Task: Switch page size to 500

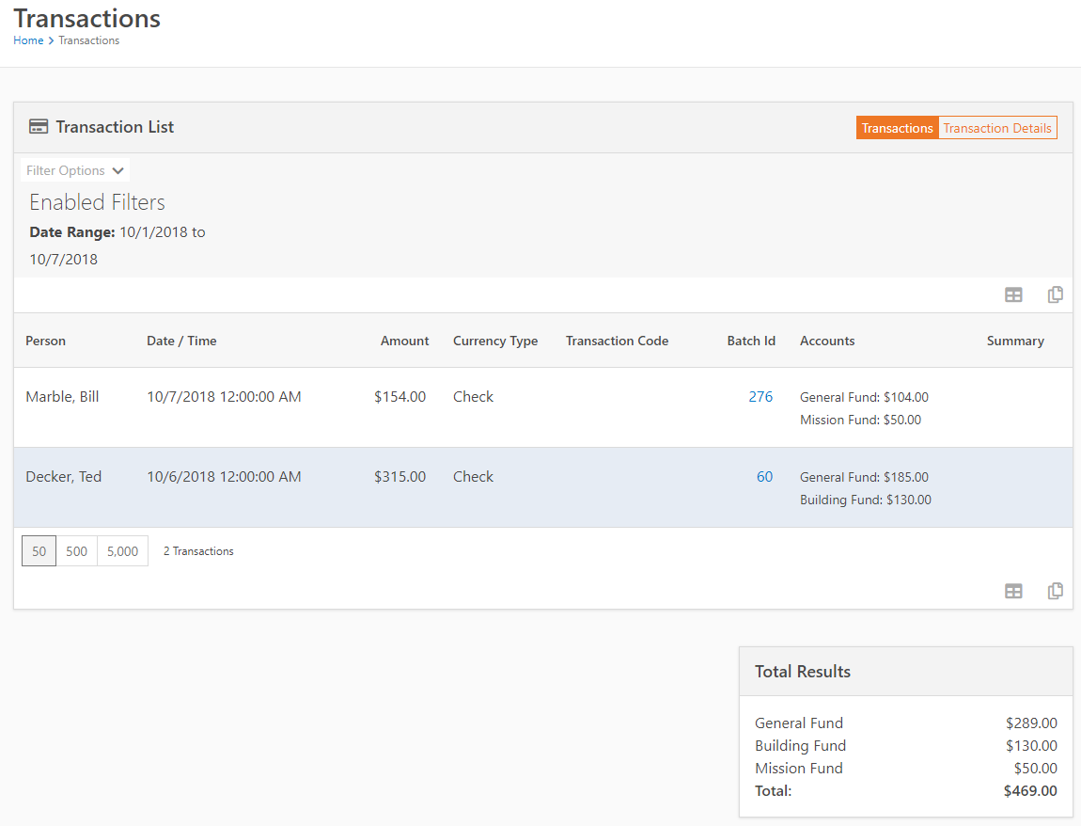Action: pyautogui.click(x=76, y=550)
